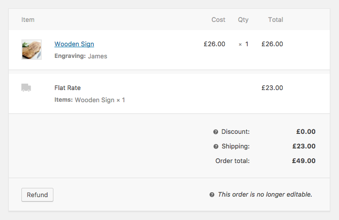Click the shipping truck icon

(x=26, y=88)
